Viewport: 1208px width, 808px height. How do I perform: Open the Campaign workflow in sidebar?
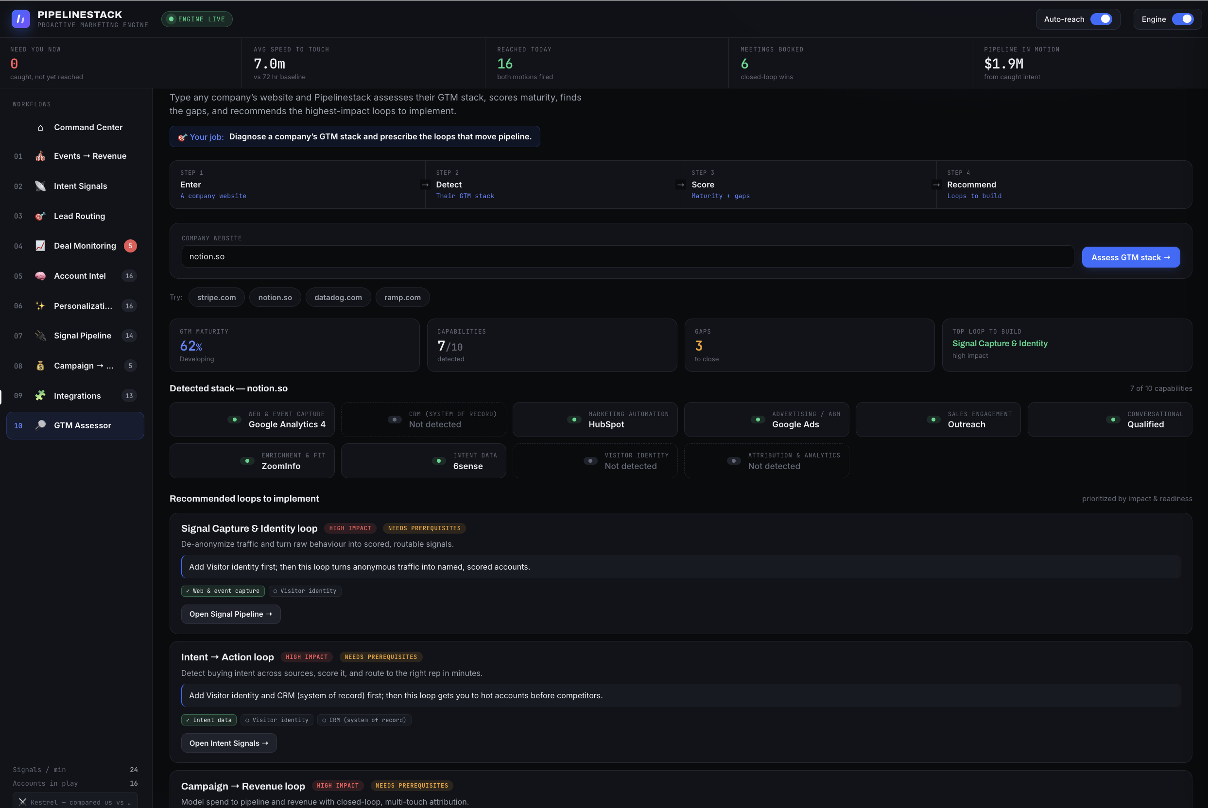tap(75, 366)
